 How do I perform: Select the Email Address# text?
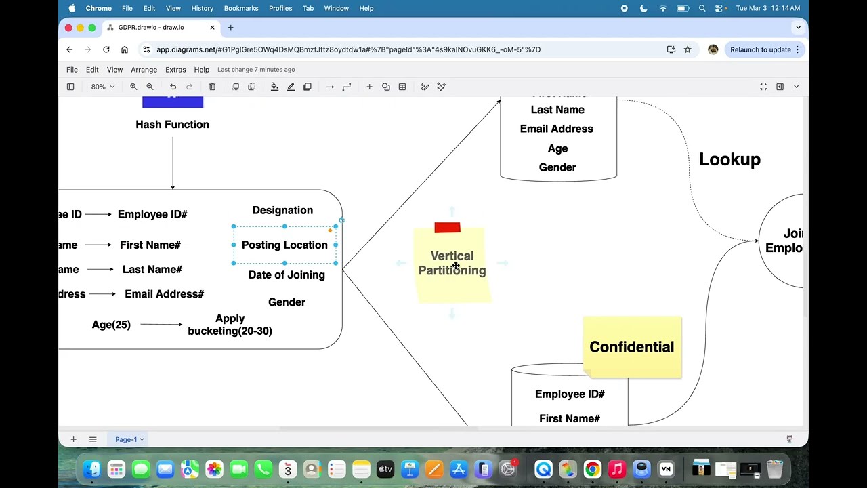pos(164,294)
